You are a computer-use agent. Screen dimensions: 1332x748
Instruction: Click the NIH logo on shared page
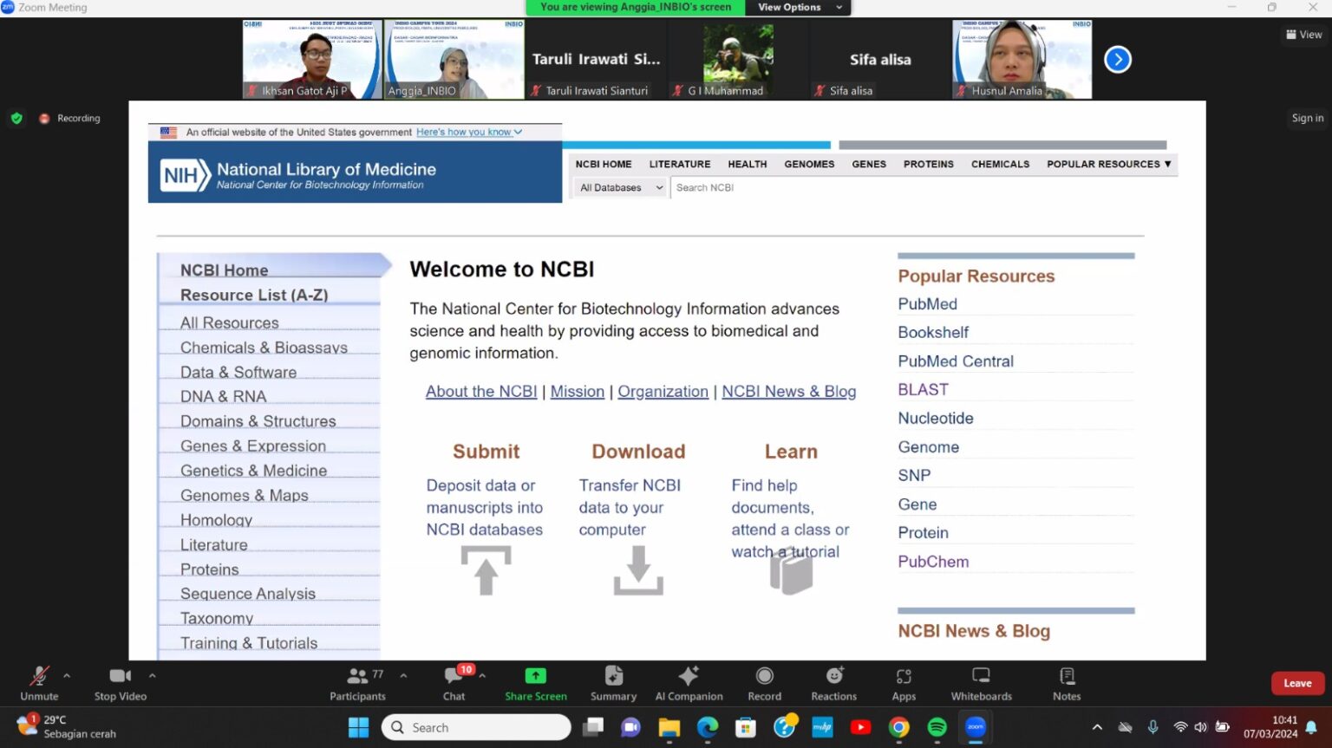pos(186,176)
